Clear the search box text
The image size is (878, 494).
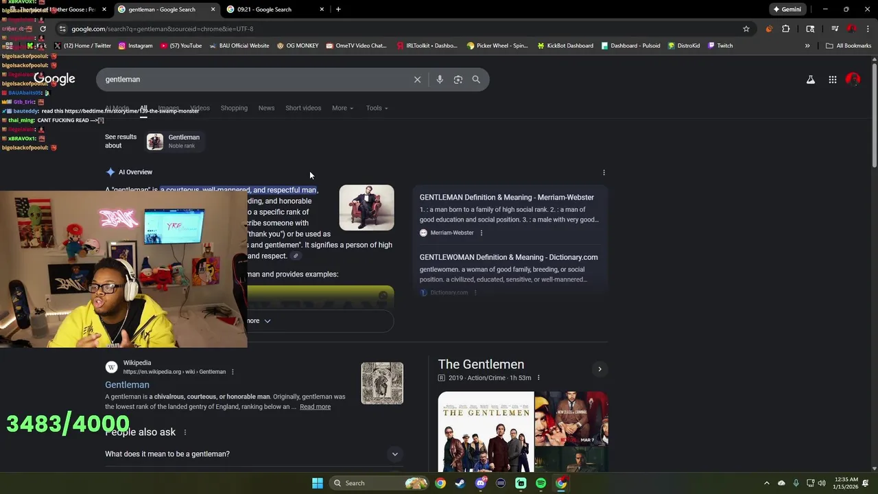click(x=417, y=80)
